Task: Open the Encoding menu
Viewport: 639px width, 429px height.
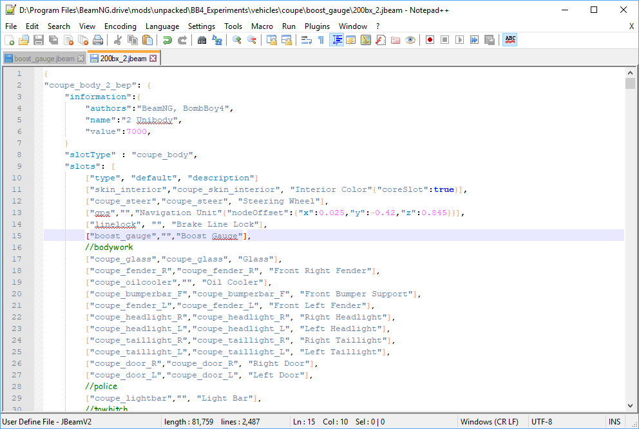Action: (x=120, y=26)
